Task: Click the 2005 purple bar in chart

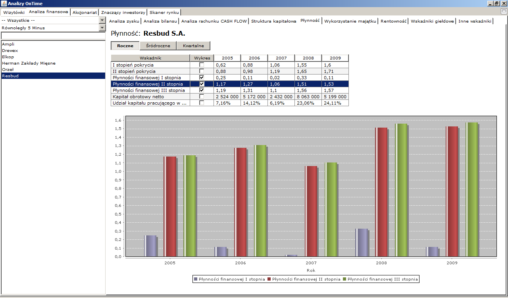Action: tap(151, 246)
